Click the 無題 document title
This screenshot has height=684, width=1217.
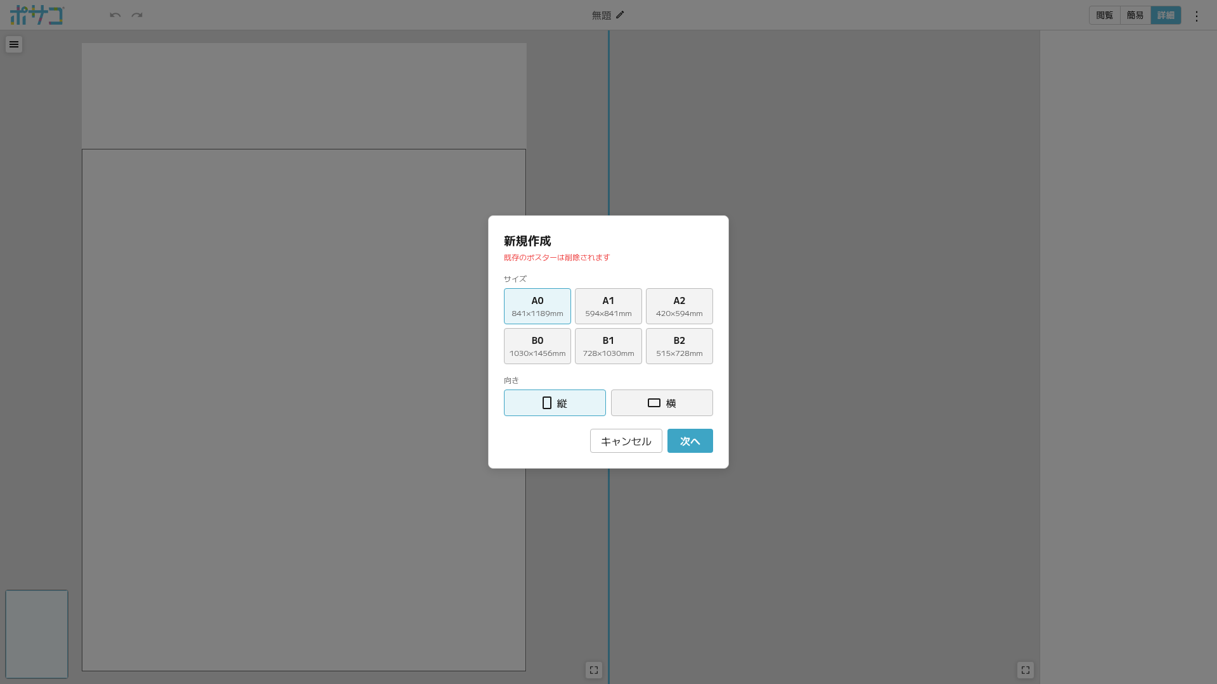click(x=602, y=15)
